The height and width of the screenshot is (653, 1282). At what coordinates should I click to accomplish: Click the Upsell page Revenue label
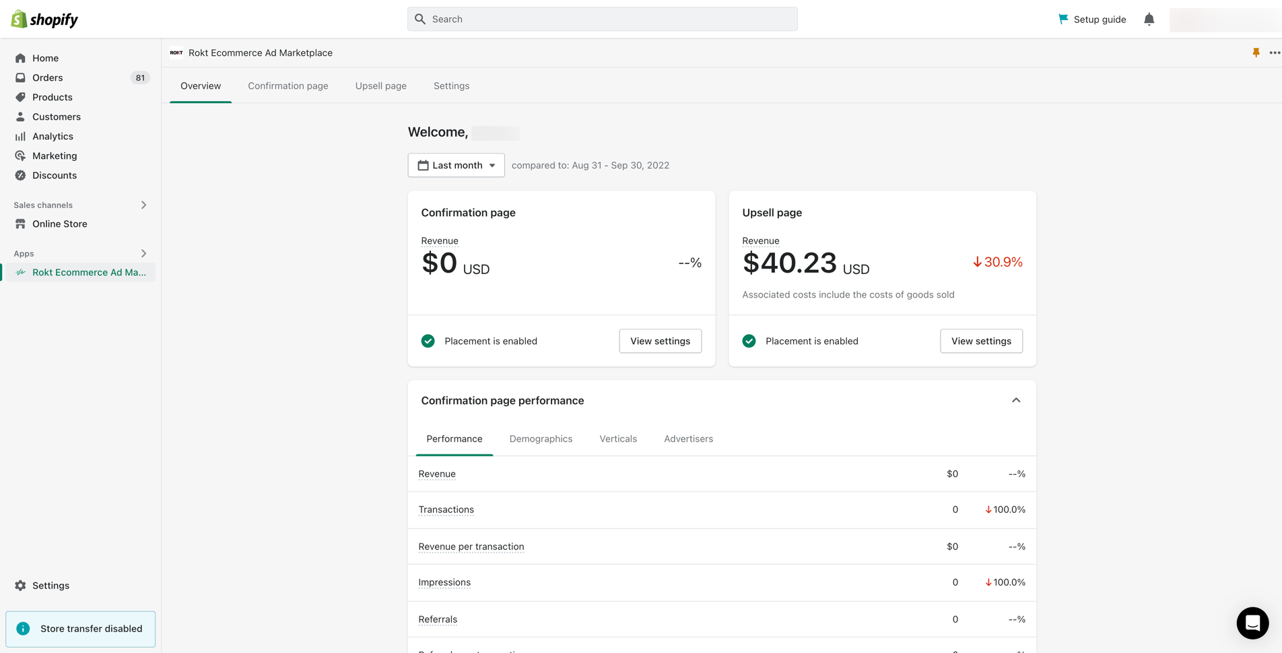(761, 240)
